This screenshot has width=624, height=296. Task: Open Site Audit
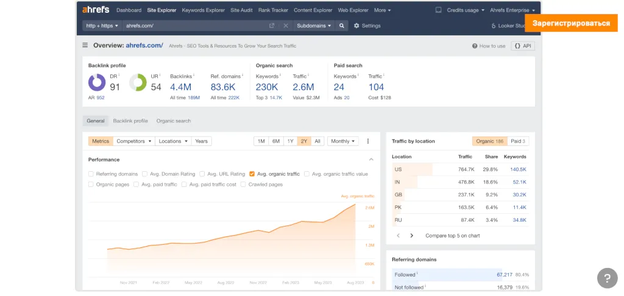coord(241,10)
